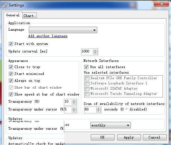Click the Apply button
The image size is (171, 145).
(x=129, y=137)
